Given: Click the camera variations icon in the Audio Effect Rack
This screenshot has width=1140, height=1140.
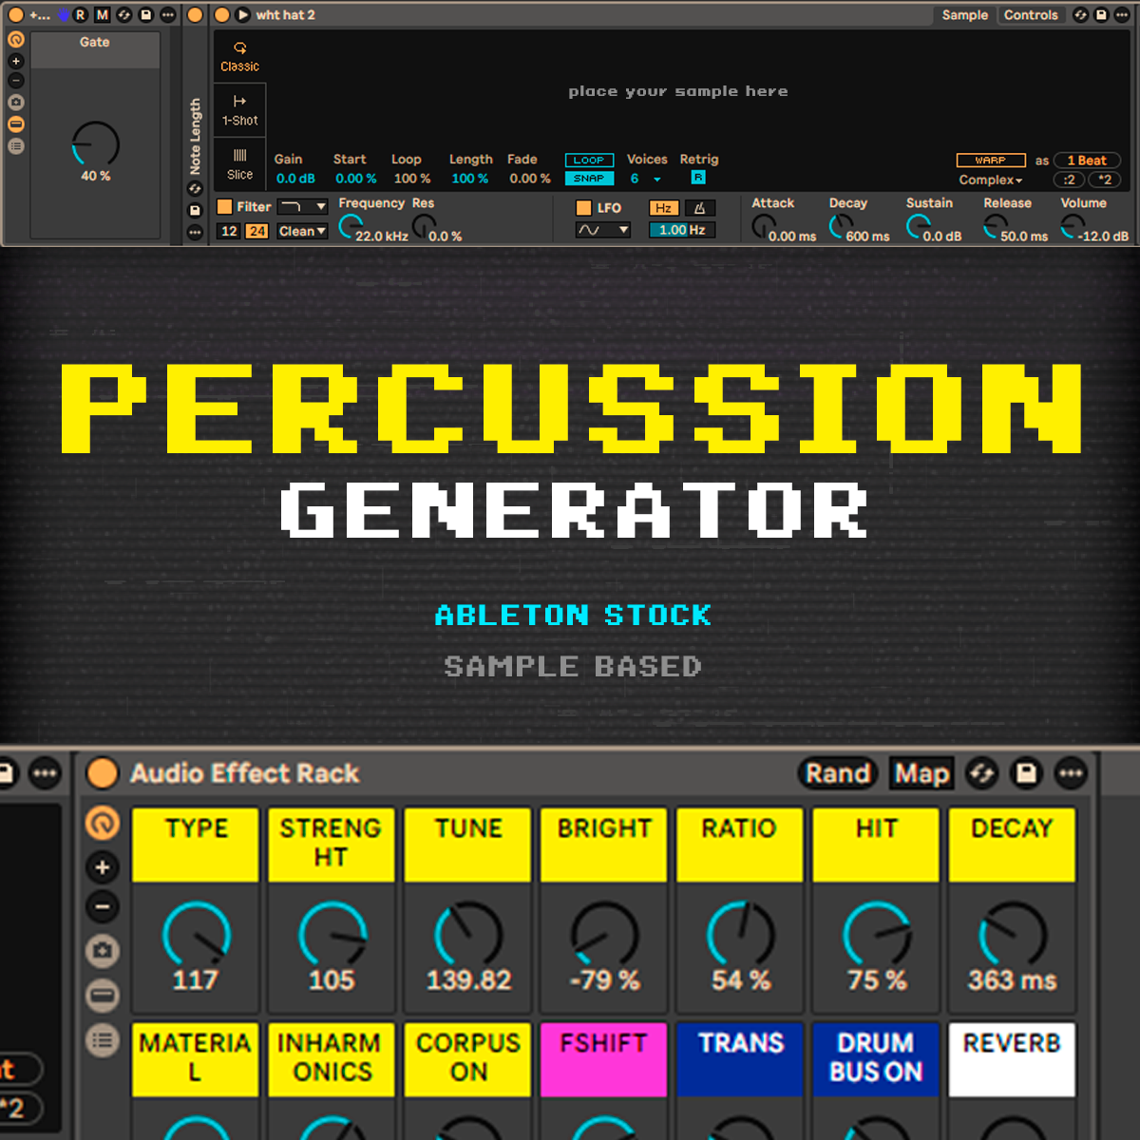Looking at the screenshot, I should tap(103, 950).
